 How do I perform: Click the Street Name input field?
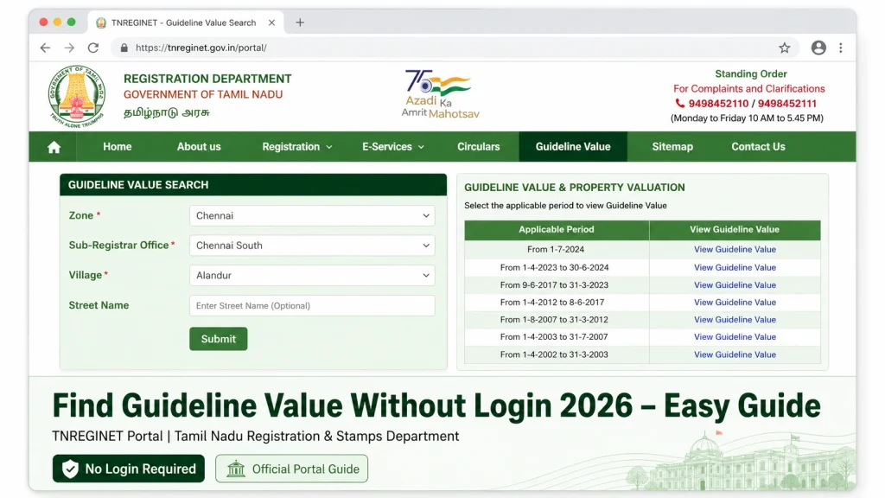pos(312,305)
